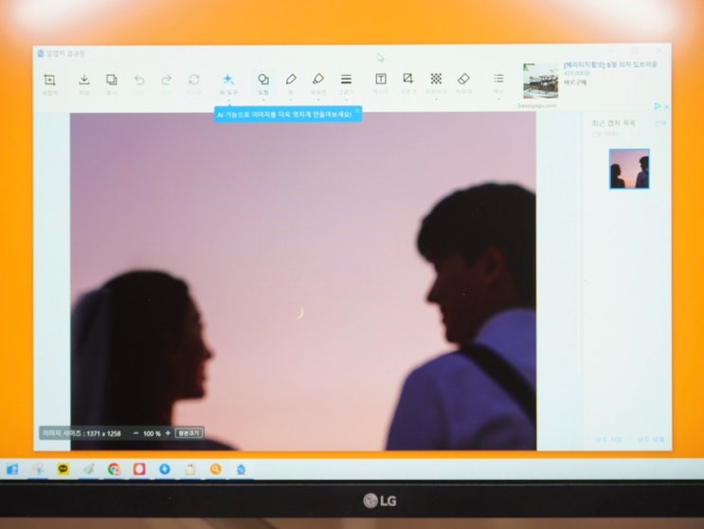Copy the captured image to clipboard

pyautogui.click(x=112, y=80)
